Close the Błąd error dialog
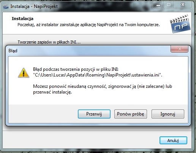 click(x=179, y=49)
